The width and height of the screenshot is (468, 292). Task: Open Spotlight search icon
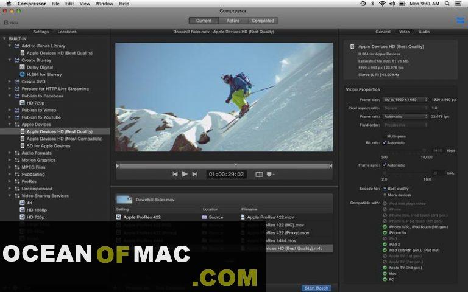point(447,4)
